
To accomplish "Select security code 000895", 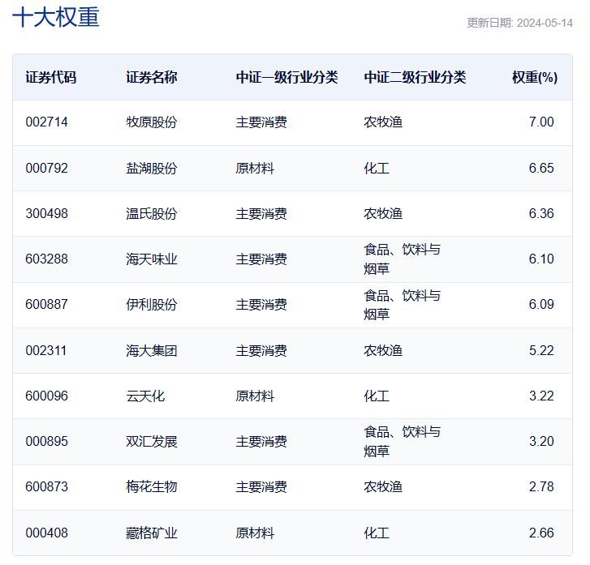I will 46,441.
